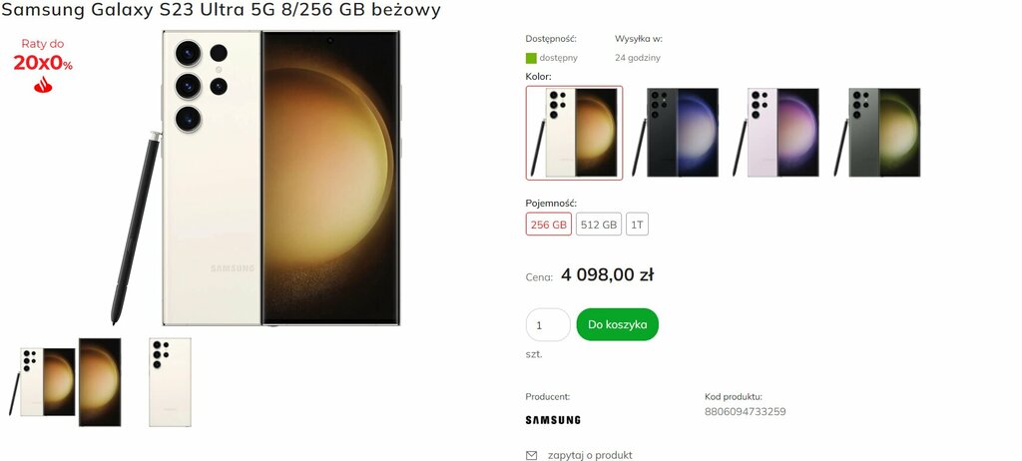Select 256 GB capacity option
This screenshot has width=1022, height=461.
(549, 225)
